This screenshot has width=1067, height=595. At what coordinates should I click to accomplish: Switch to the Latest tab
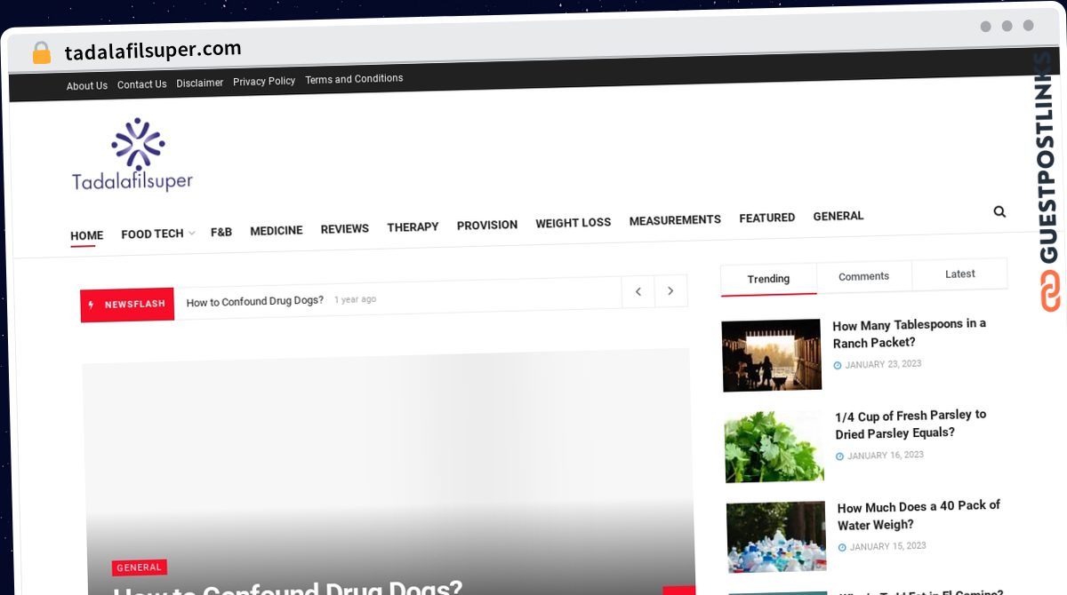tap(959, 274)
